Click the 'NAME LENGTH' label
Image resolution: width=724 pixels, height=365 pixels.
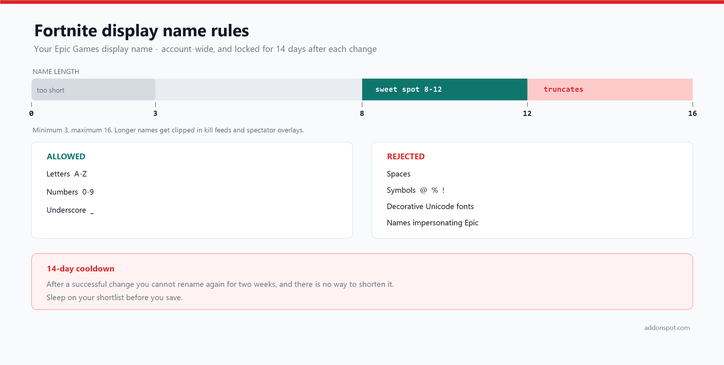pos(56,71)
